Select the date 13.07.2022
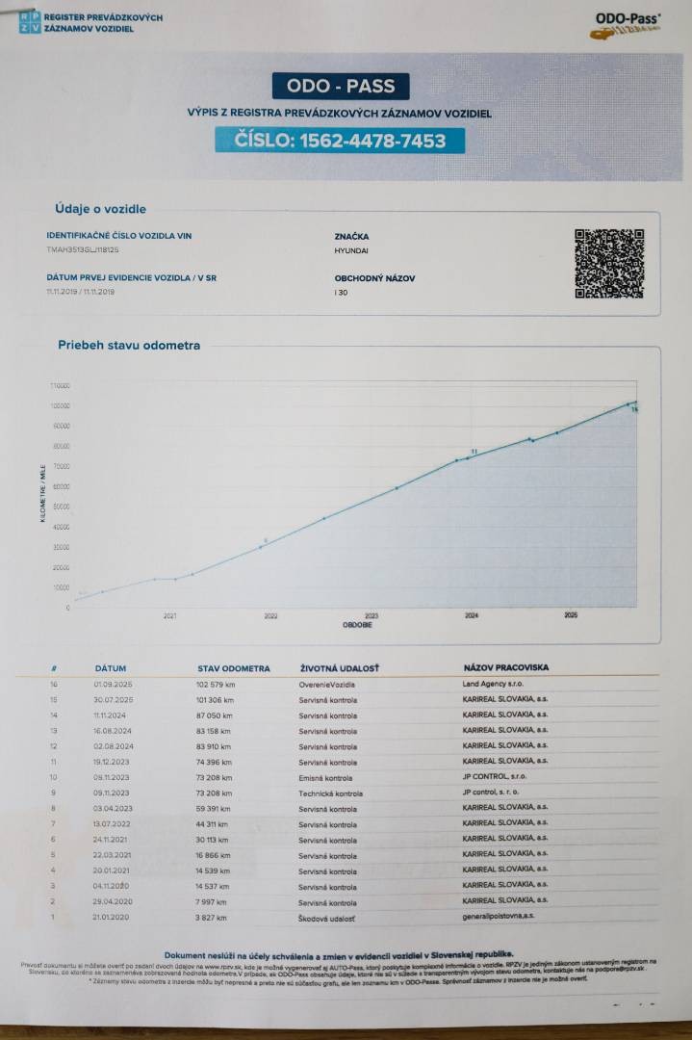Image resolution: width=692 pixels, height=1040 pixels. (x=112, y=824)
